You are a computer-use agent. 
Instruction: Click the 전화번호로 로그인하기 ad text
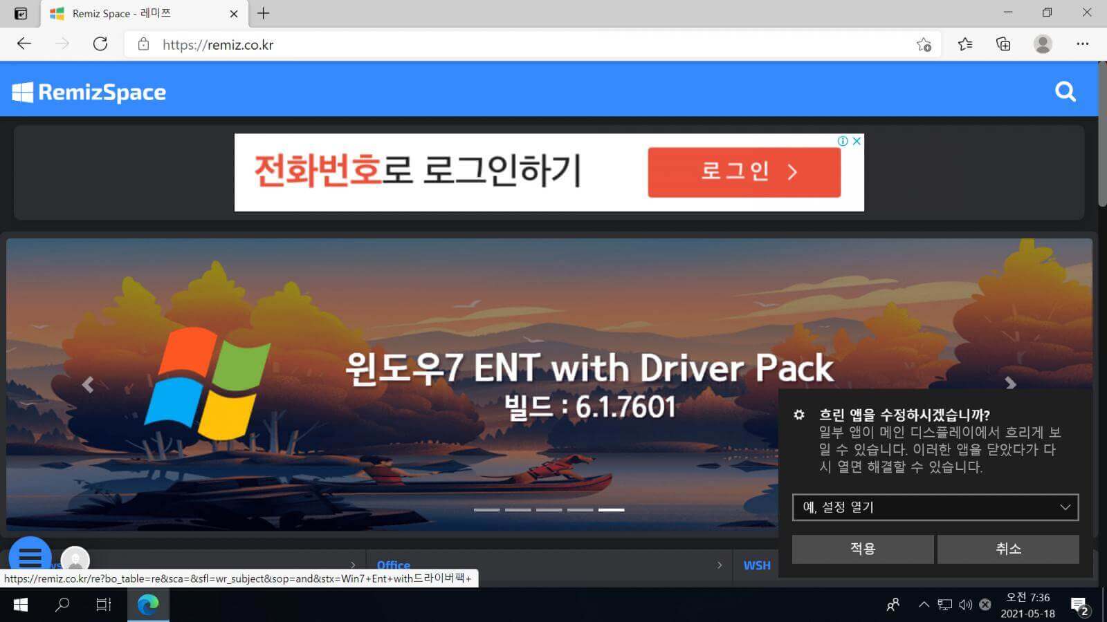point(418,171)
